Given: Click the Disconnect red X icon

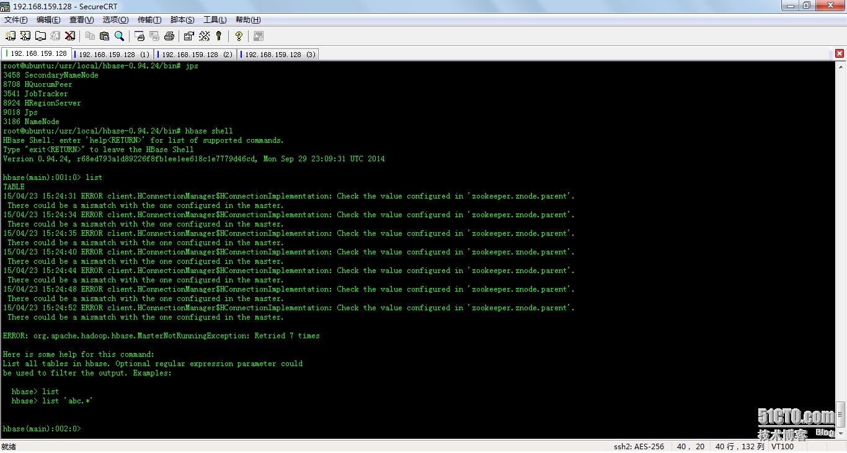Looking at the screenshot, I should (x=70, y=36).
